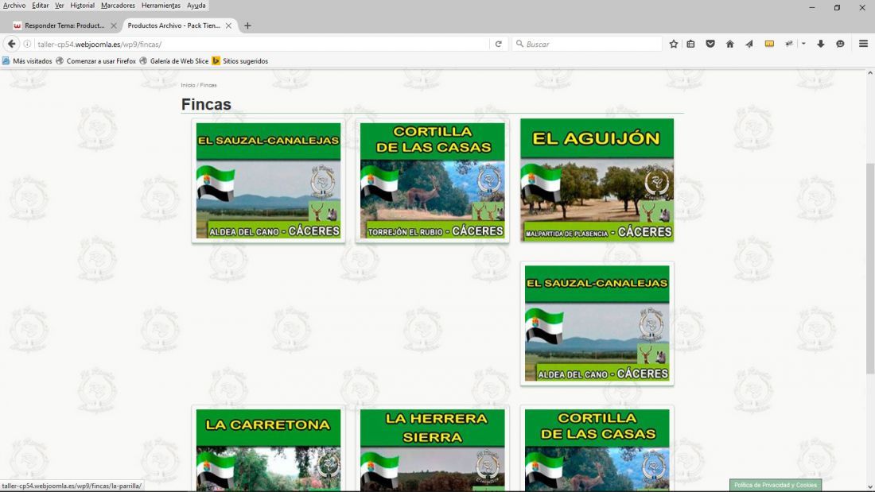Open the downloads arrow icon
This screenshot has width=875, height=492.
tap(821, 44)
